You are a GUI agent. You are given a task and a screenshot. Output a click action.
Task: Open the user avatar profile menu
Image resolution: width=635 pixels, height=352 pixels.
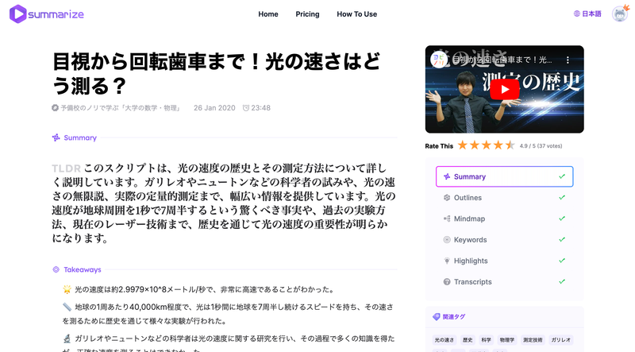[x=620, y=14]
